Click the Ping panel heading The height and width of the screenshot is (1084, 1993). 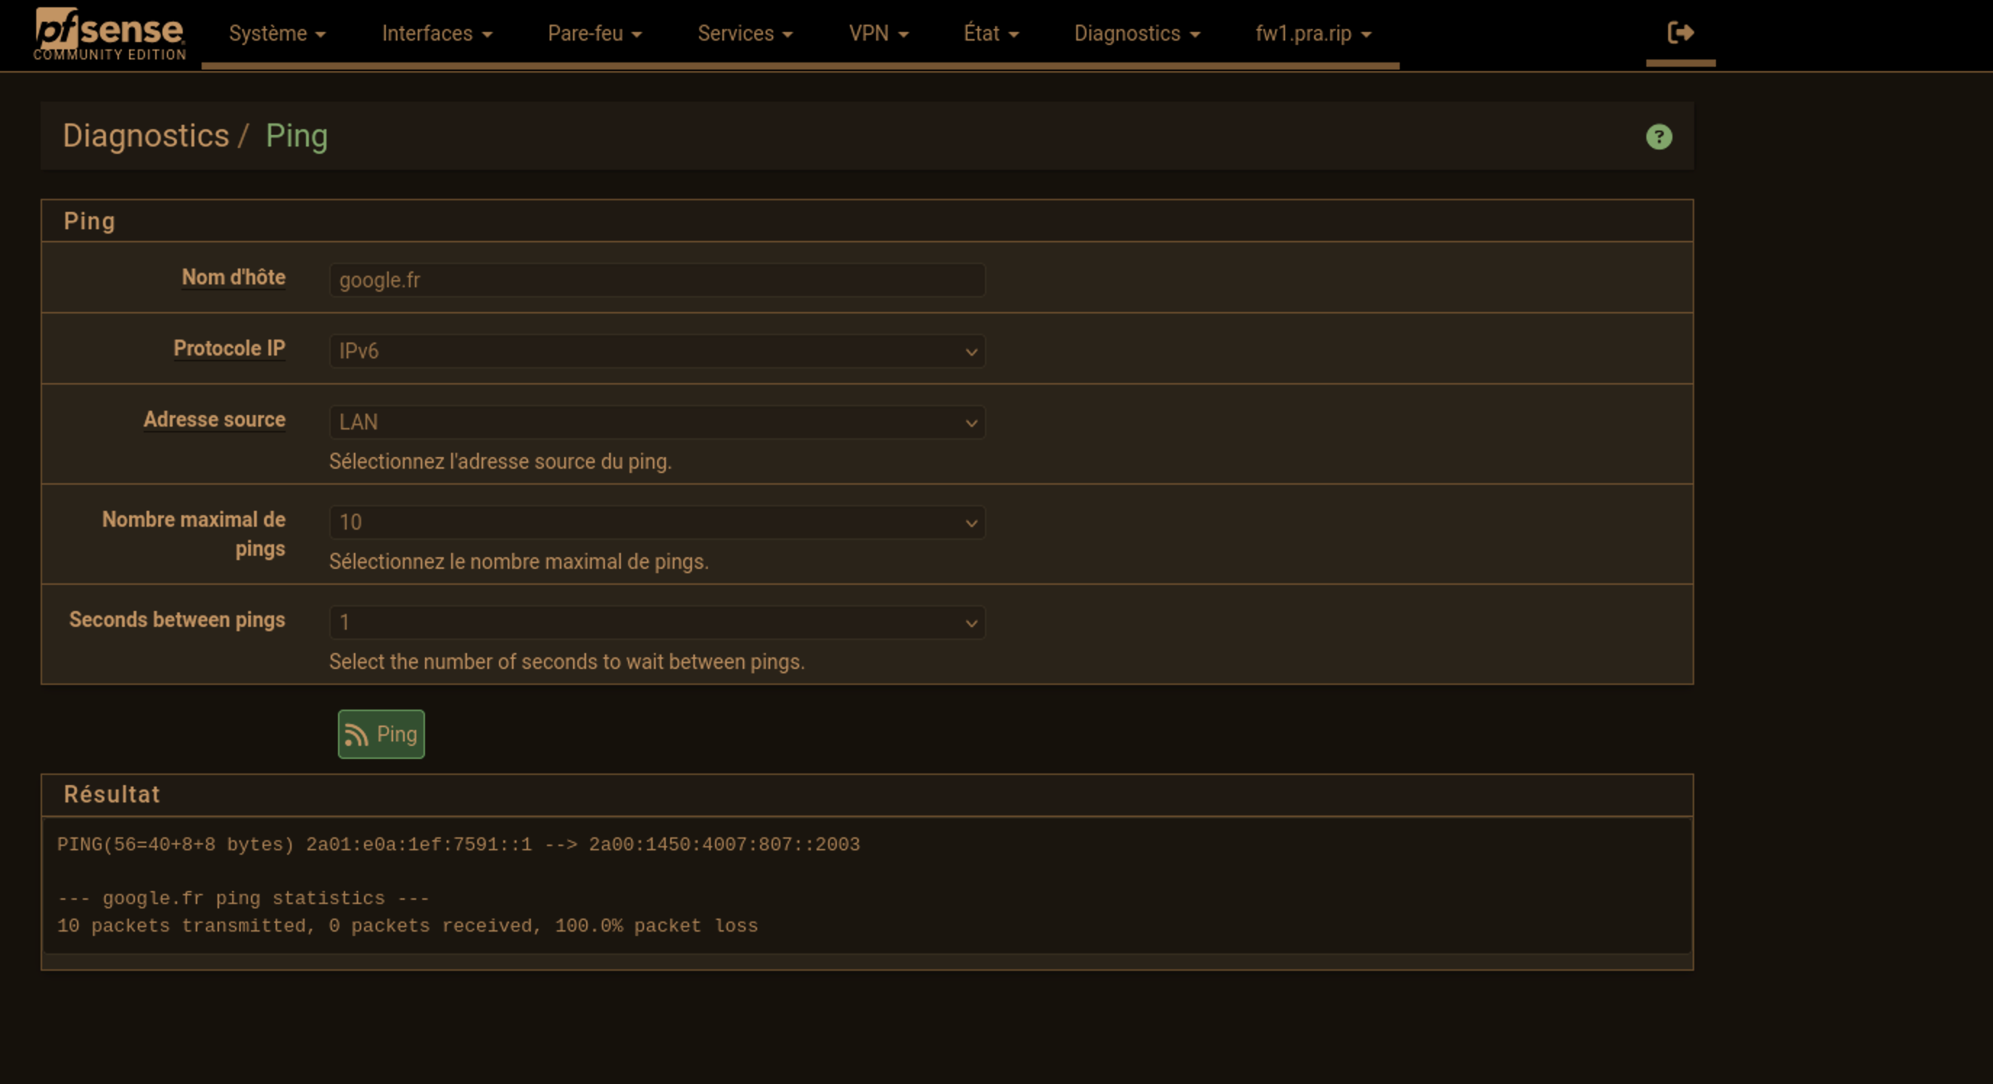89,221
